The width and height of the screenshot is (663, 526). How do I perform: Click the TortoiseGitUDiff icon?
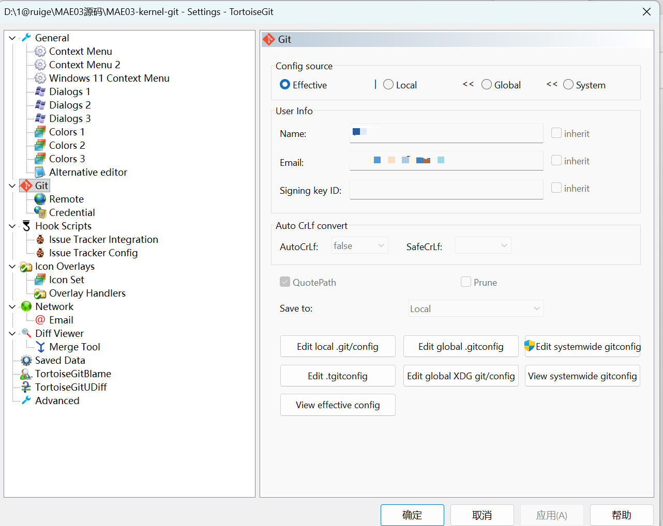pos(26,387)
